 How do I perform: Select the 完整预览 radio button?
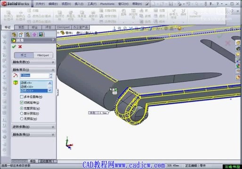pos(22,108)
